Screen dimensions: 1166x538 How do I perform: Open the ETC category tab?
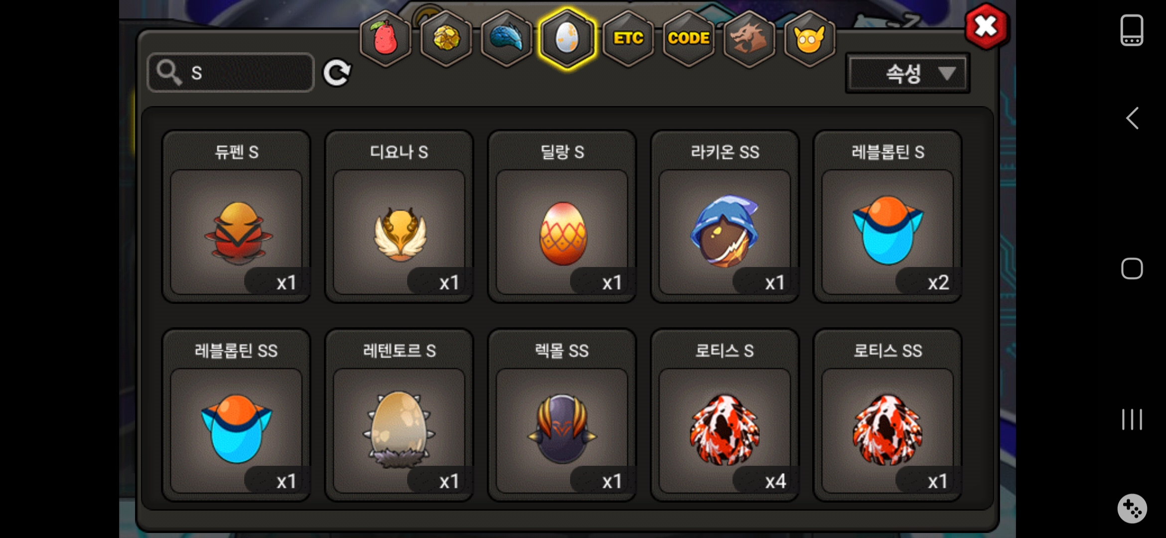[628, 38]
